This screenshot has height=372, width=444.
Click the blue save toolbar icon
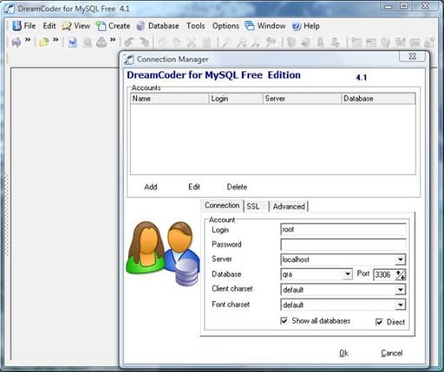[x=73, y=42]
